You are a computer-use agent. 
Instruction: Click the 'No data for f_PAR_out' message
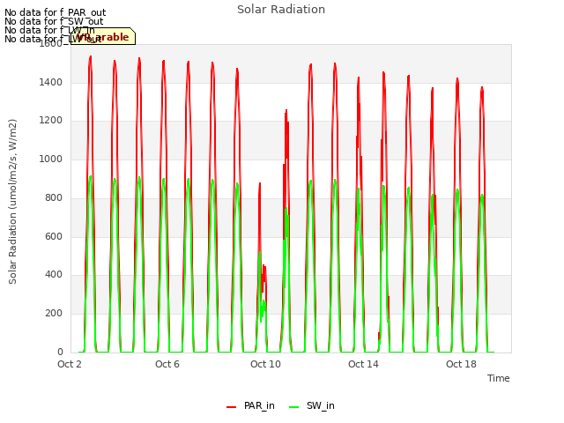point(55,12)
